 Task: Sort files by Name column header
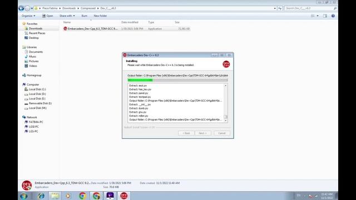tap(67, 22)
